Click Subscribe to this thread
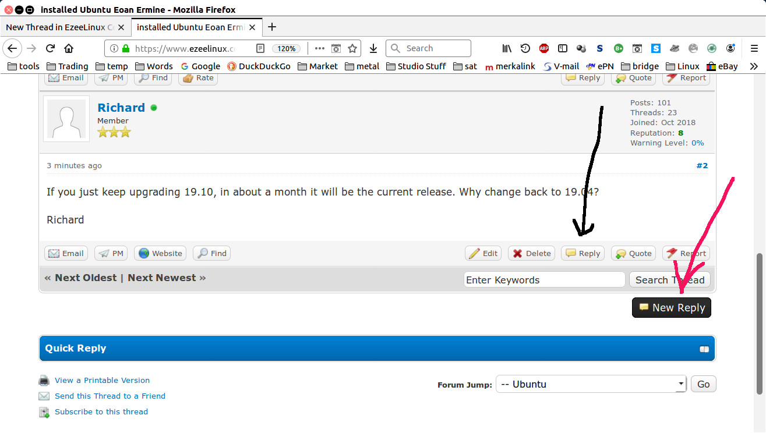Viewport: 766px width, 433px height. point(101,412)
